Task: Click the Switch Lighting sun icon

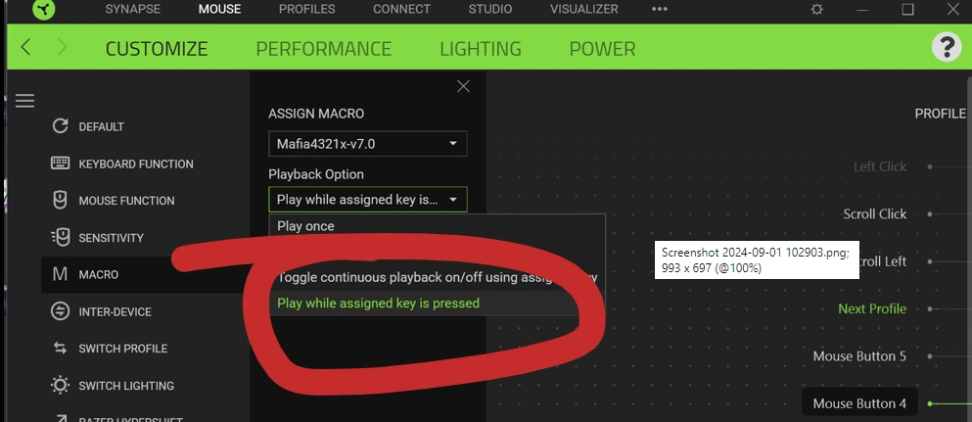Action: coord(60,386)
